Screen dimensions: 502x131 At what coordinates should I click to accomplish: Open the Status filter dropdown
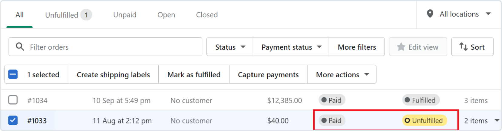(230, 47)
